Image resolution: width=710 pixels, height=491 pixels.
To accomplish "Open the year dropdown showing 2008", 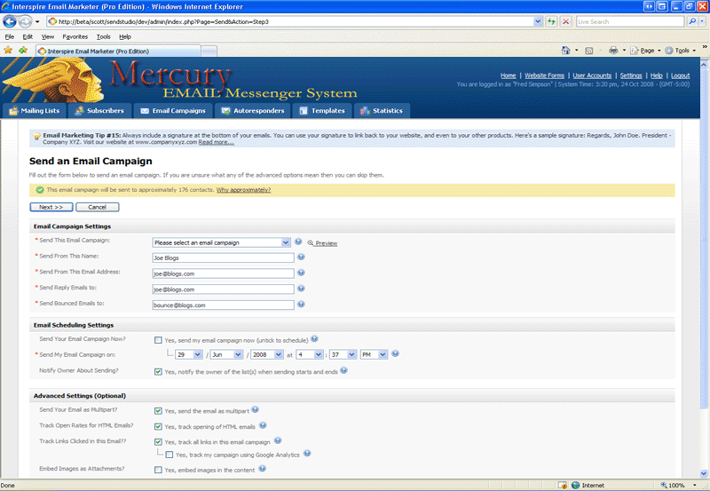I will pos(267,354).
